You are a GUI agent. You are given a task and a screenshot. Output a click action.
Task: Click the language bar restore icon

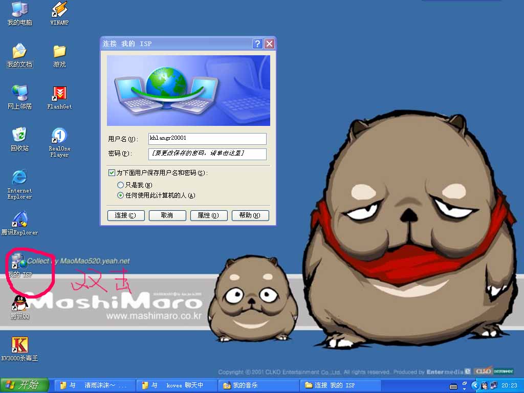(x=465, y=383)
